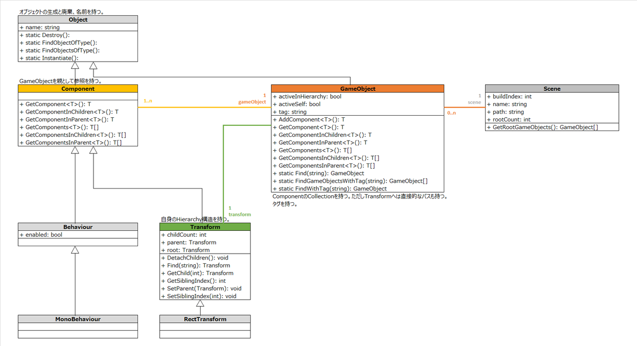637x346 pixels.
Task: Click "+ rootCount: int" attribute
Action: point(509,120)
